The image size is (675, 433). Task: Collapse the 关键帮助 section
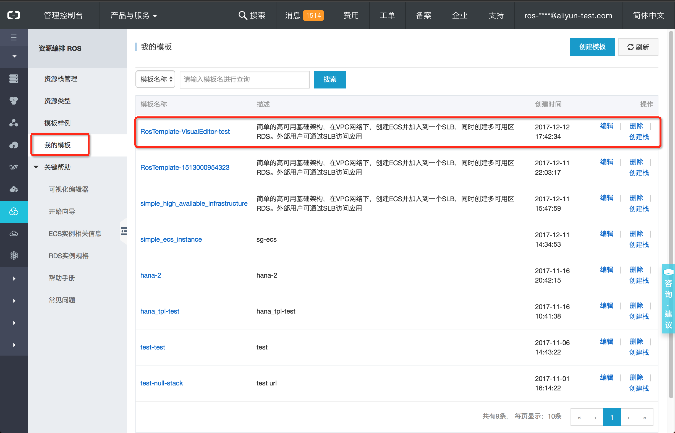[x=36, y=167]
